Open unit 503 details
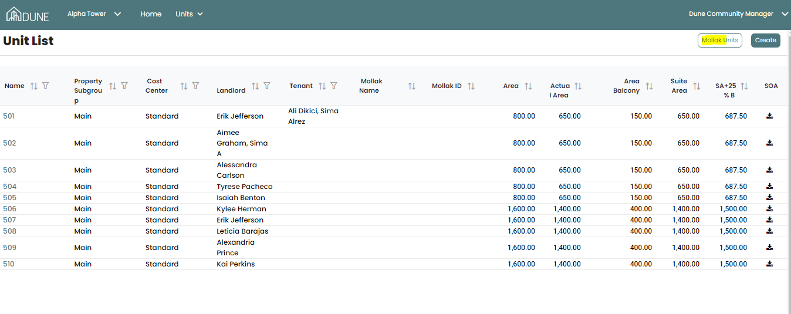 (9, 170)
